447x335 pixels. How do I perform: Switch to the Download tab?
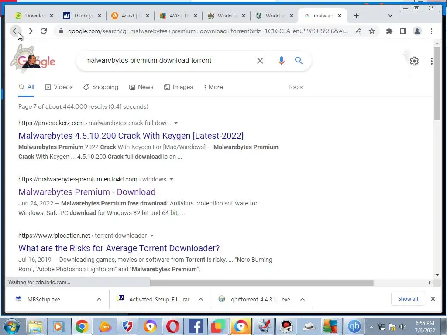34,16
